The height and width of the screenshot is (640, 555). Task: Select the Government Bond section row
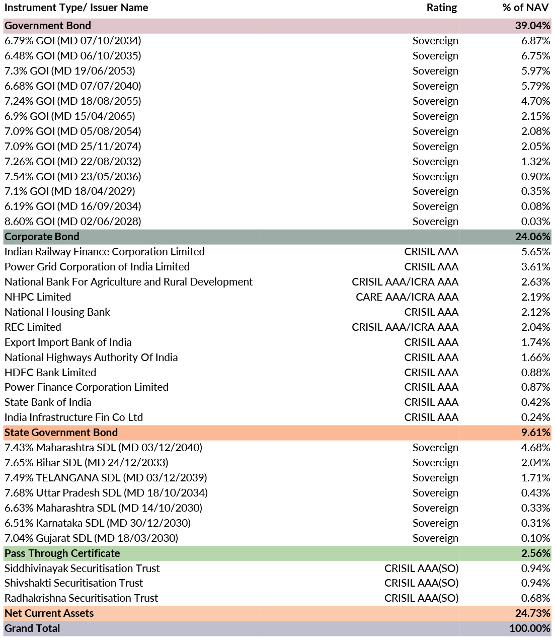click(48, 26)
